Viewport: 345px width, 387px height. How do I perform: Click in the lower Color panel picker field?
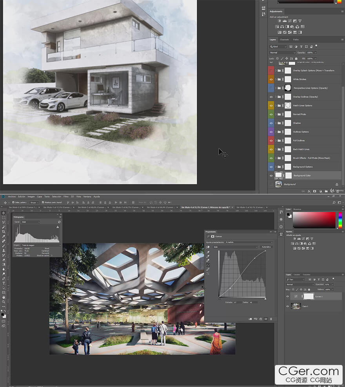(314, 220)
